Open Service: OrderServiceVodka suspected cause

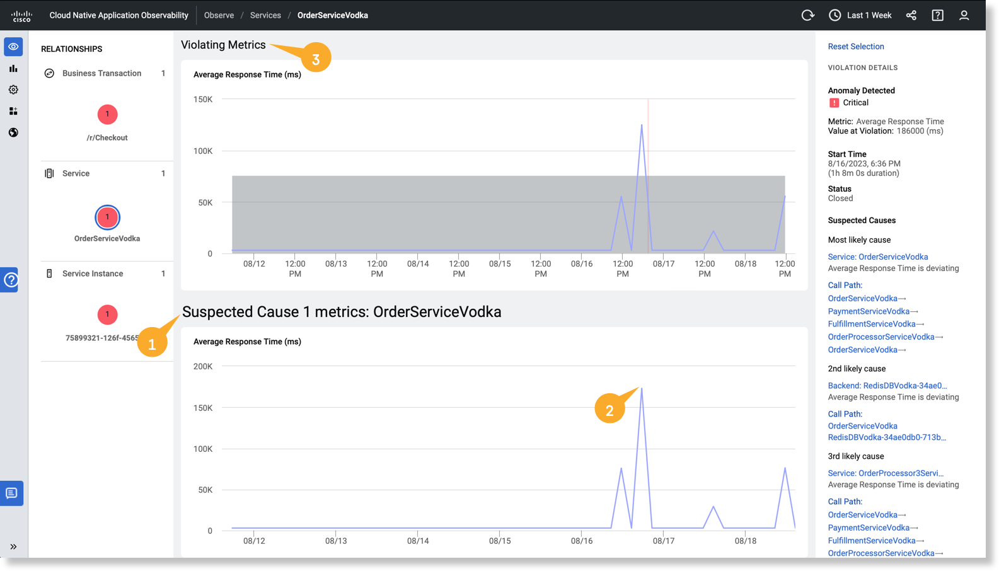[877, 257]
